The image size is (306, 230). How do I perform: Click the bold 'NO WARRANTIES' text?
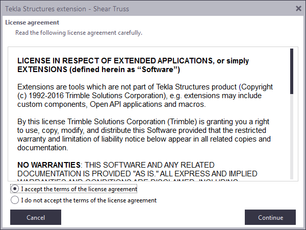coord(49,165)
